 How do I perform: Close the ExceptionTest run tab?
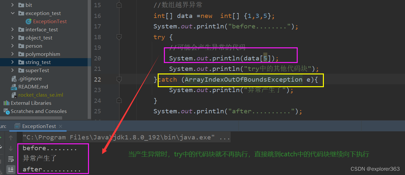(61, 126)
